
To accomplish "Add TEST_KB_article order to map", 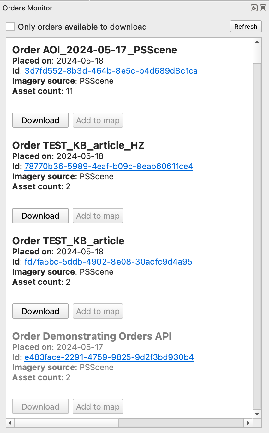I will pyautogui.click(x=98, y=311).
